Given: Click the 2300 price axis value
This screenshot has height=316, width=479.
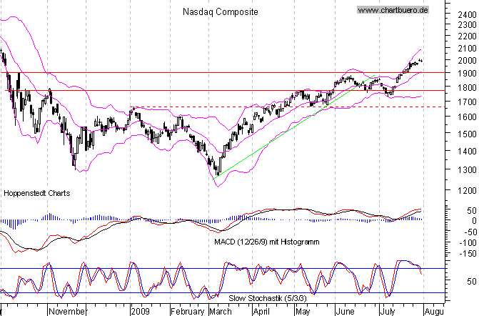Looking at the screenshot, I should tap(468, 25).
